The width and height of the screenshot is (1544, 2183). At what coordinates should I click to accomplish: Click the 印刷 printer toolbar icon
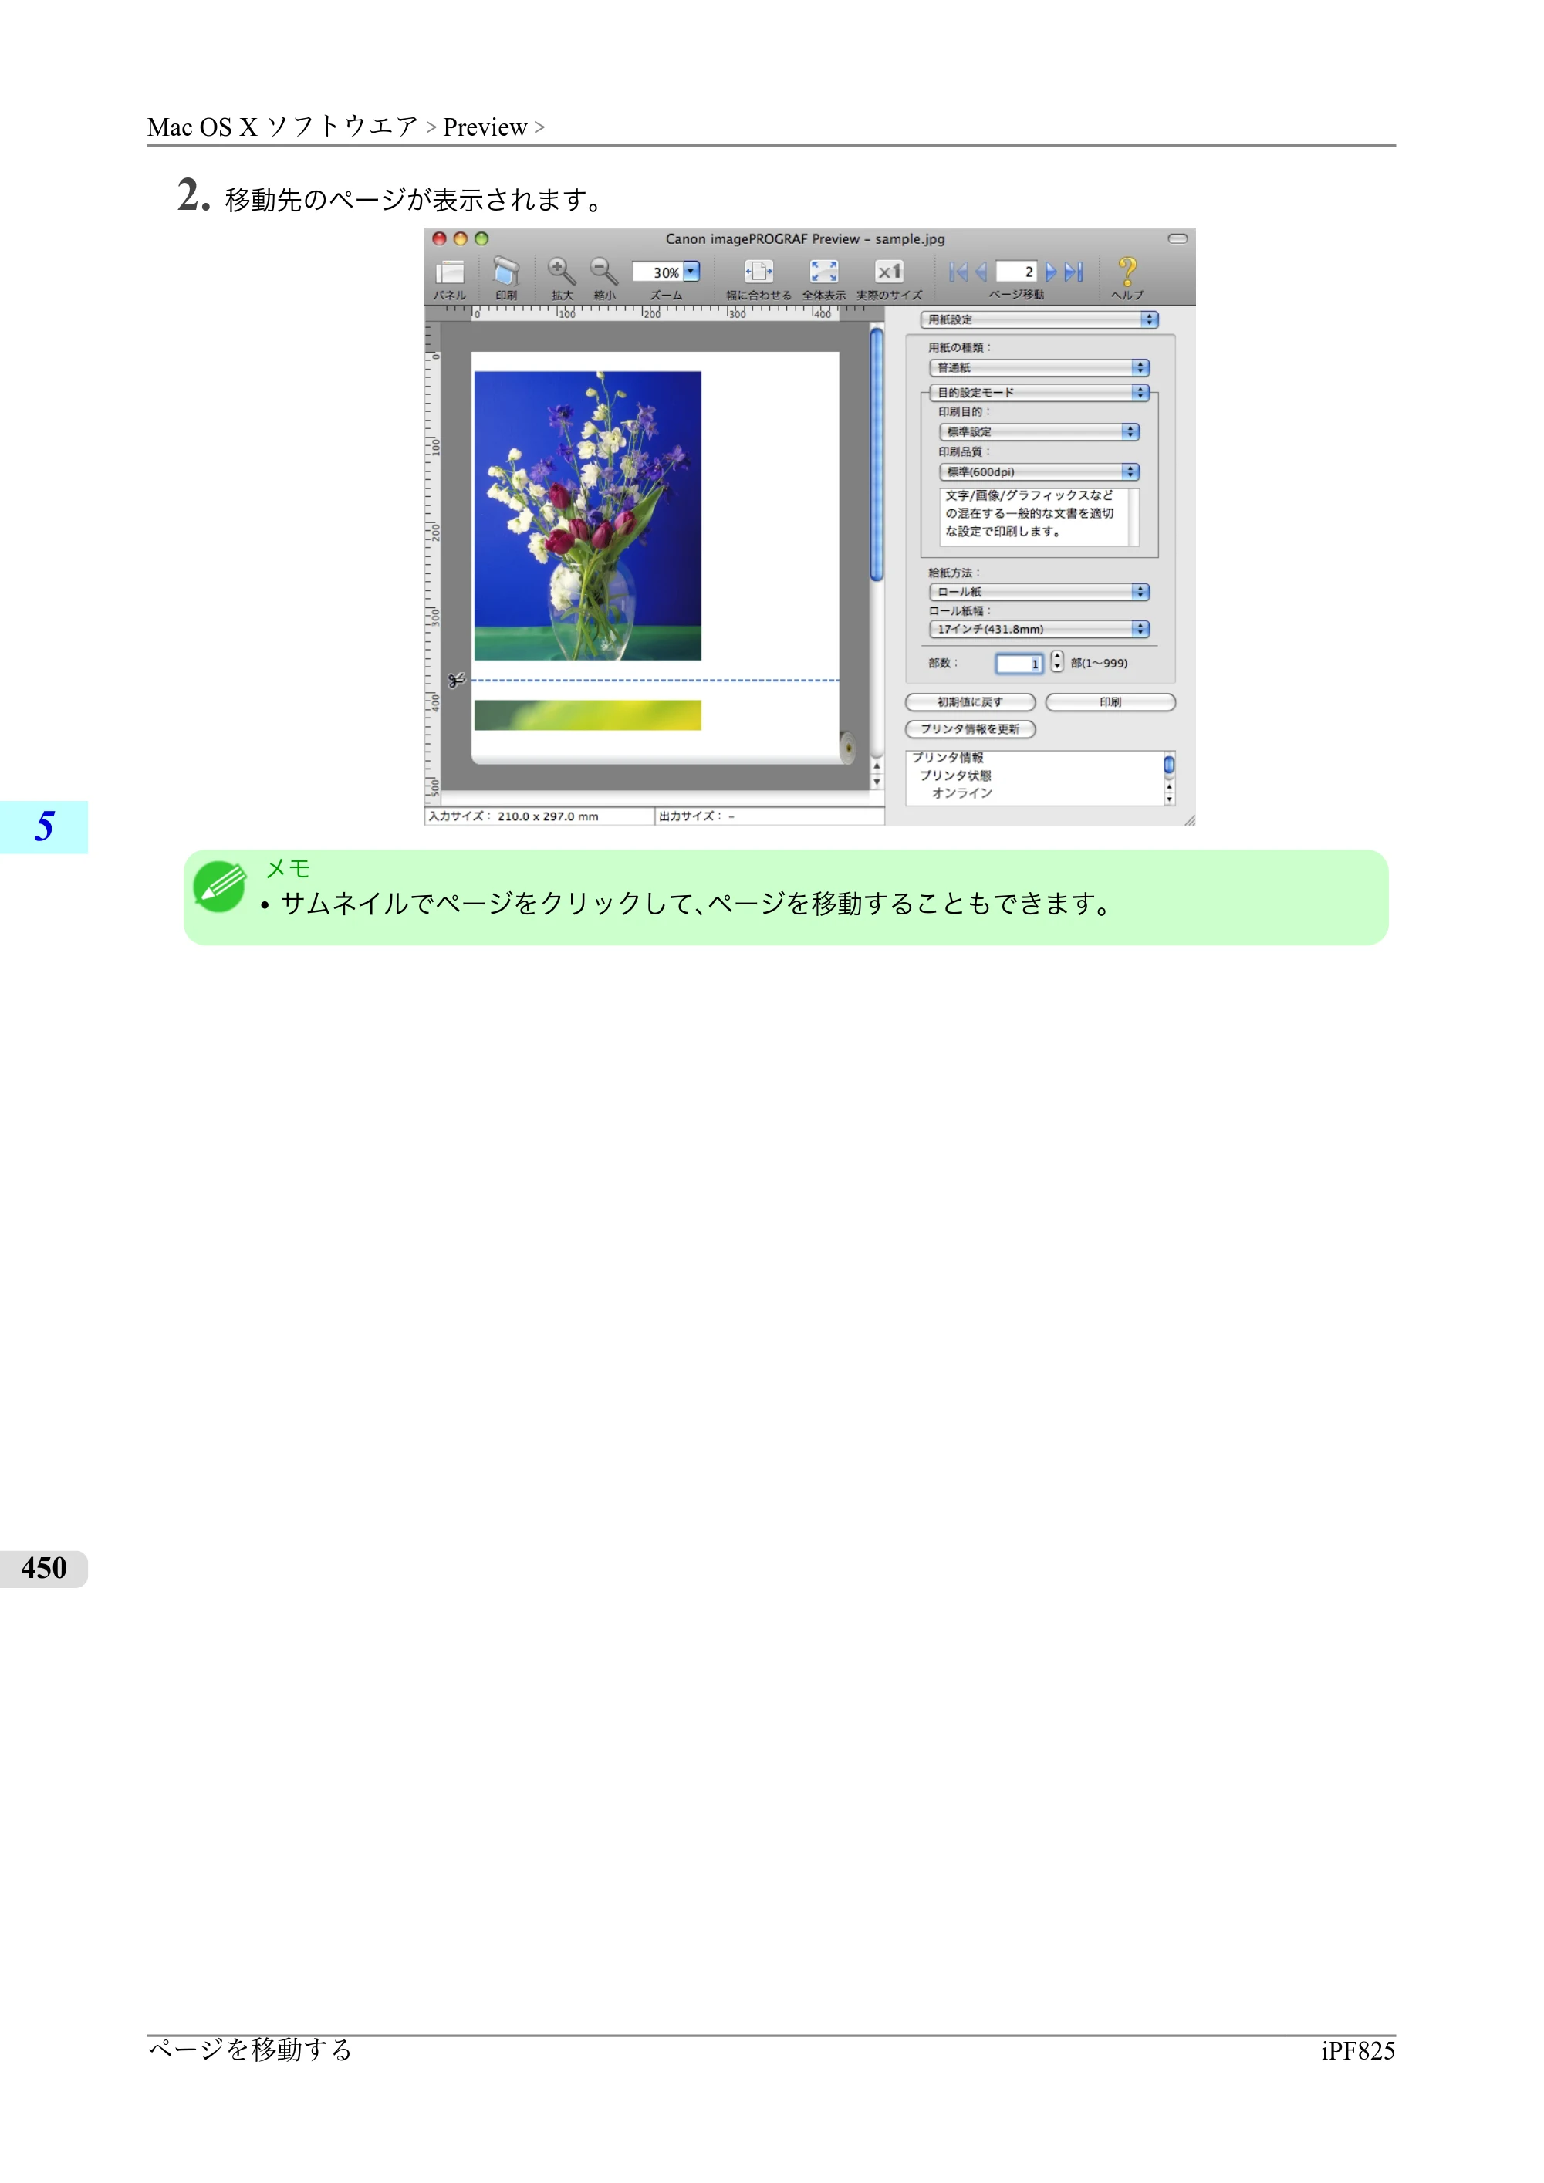pyautogui.click(x=506, y=272)
